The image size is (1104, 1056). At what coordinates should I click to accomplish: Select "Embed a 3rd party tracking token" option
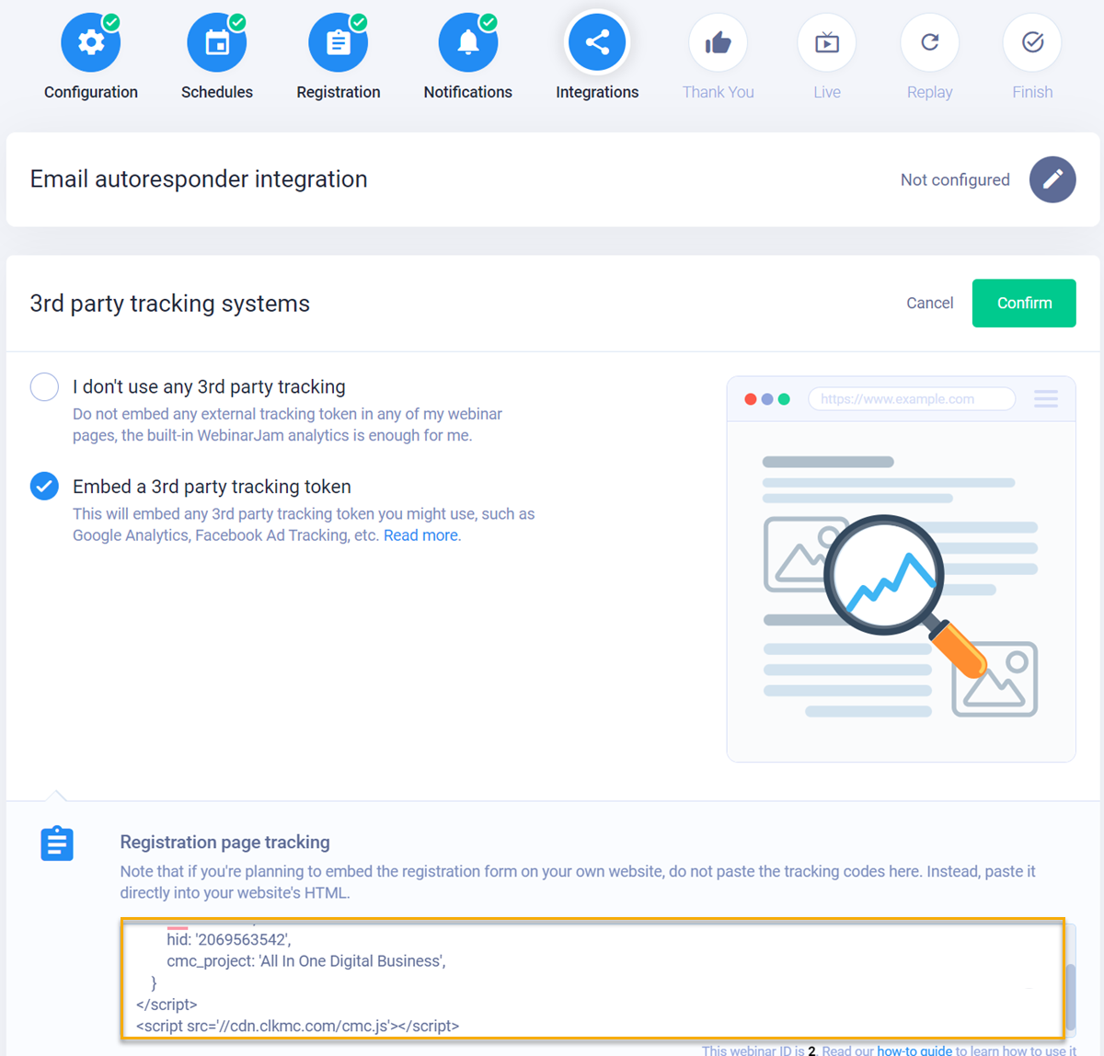pos(44,487)
